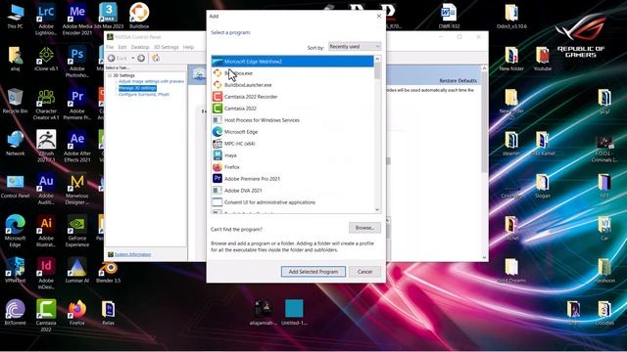
Task: Click the Browse... button
Action: 364,228
